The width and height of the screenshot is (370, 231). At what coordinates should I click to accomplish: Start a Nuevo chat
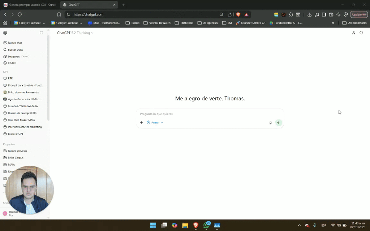(x=13, y=43)
